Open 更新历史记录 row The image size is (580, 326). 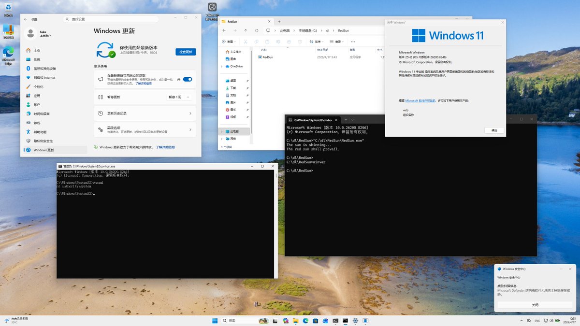coord(145,113)
